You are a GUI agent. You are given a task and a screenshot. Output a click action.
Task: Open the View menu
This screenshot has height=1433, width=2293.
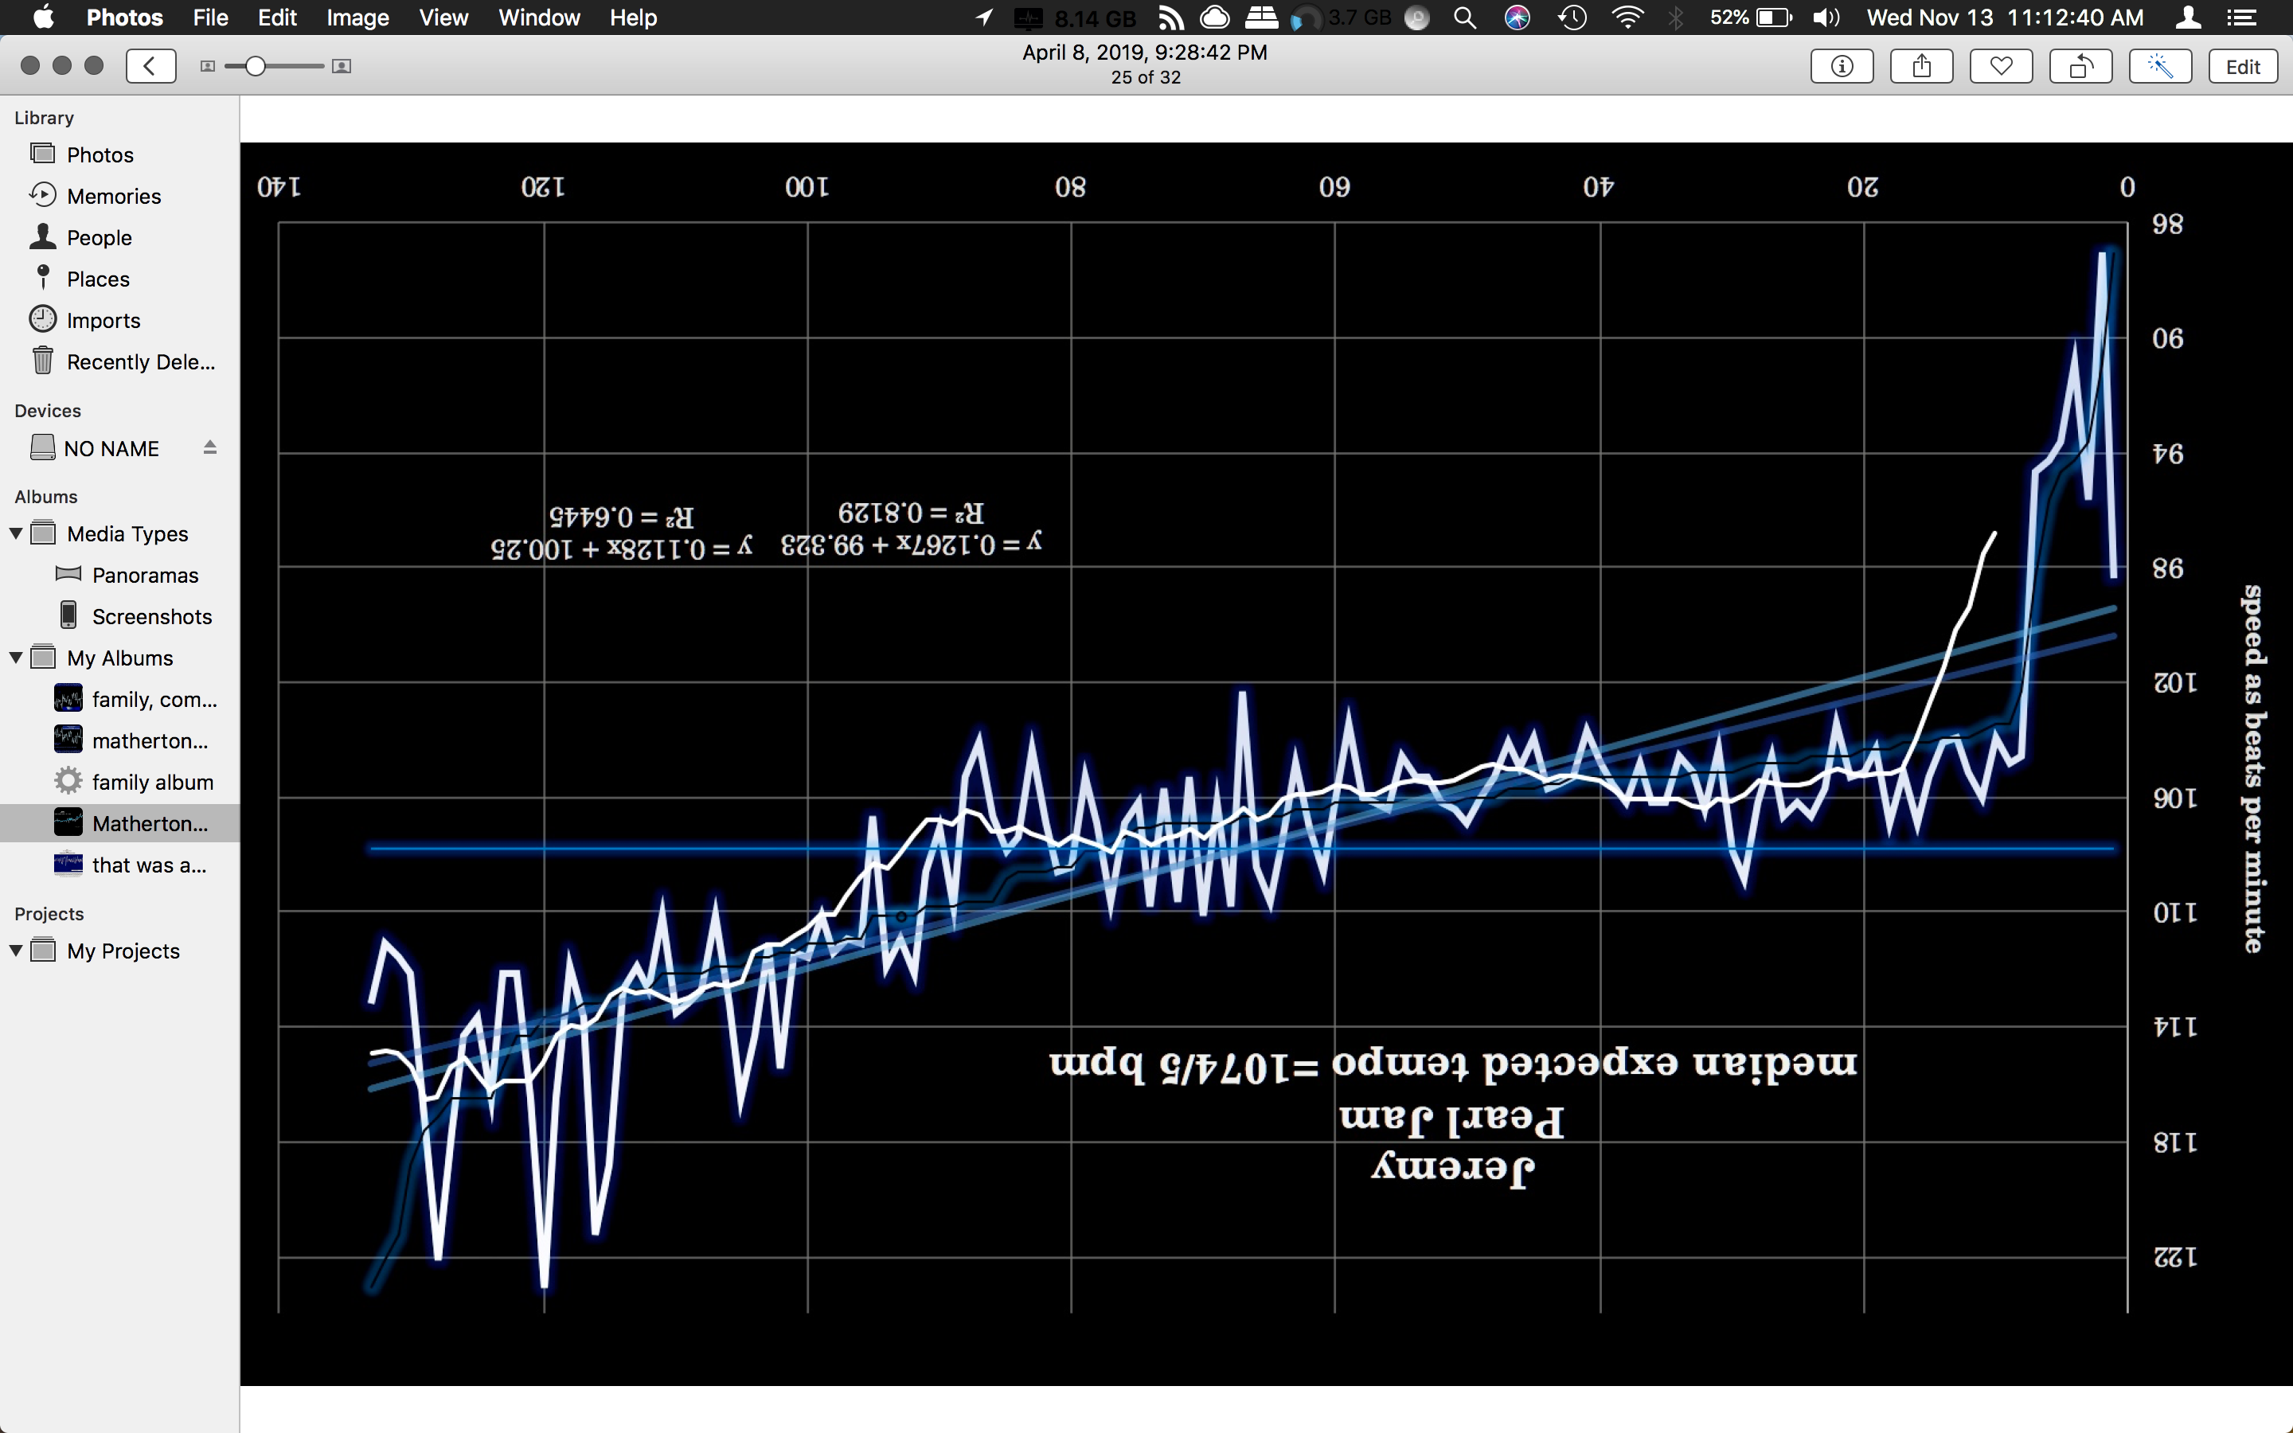443,17
